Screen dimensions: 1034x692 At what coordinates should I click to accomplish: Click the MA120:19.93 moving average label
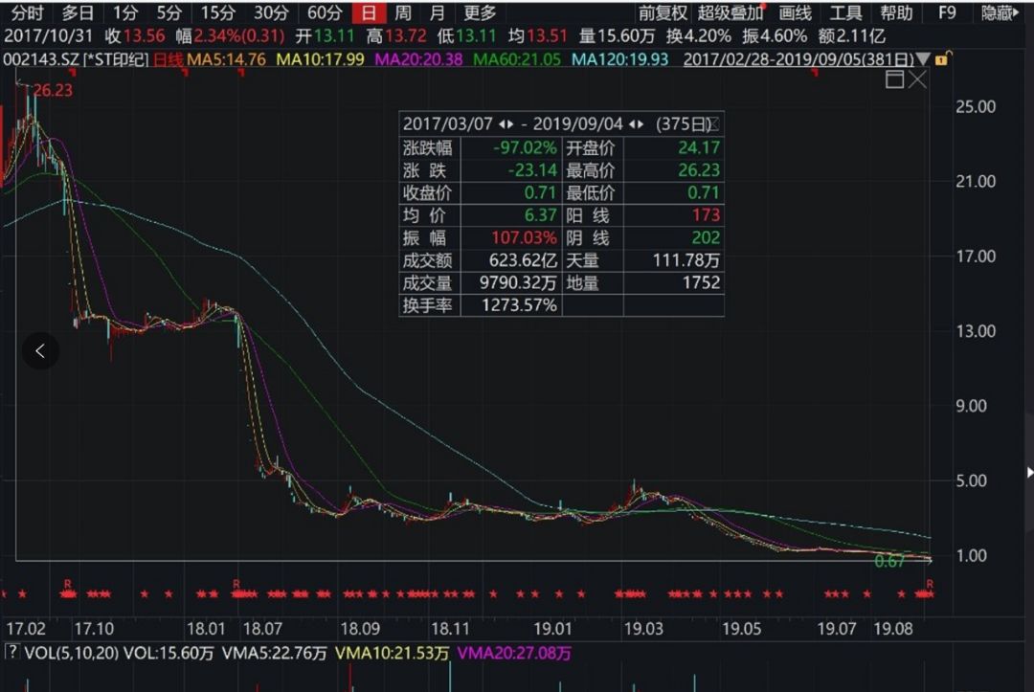pyautogui.click(x=619, y=60)
